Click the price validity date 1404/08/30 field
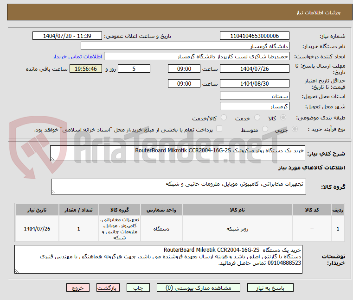The height and width of the screenshot is (300, 353). coord(254,83)
